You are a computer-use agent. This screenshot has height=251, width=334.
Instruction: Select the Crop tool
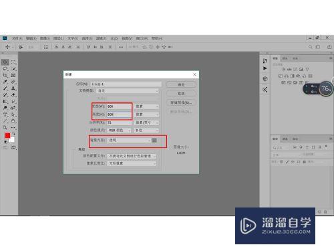(5, 75)
